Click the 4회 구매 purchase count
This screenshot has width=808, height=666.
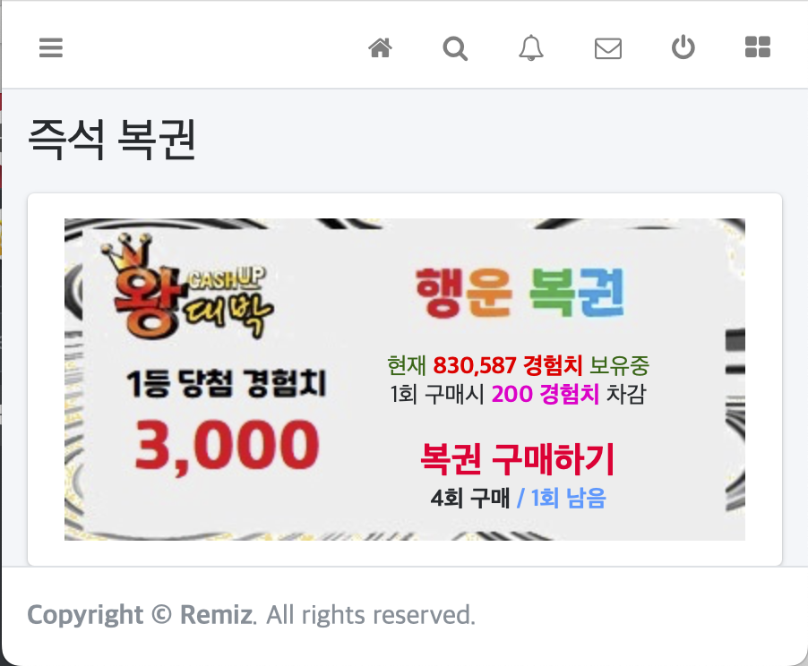470,498
